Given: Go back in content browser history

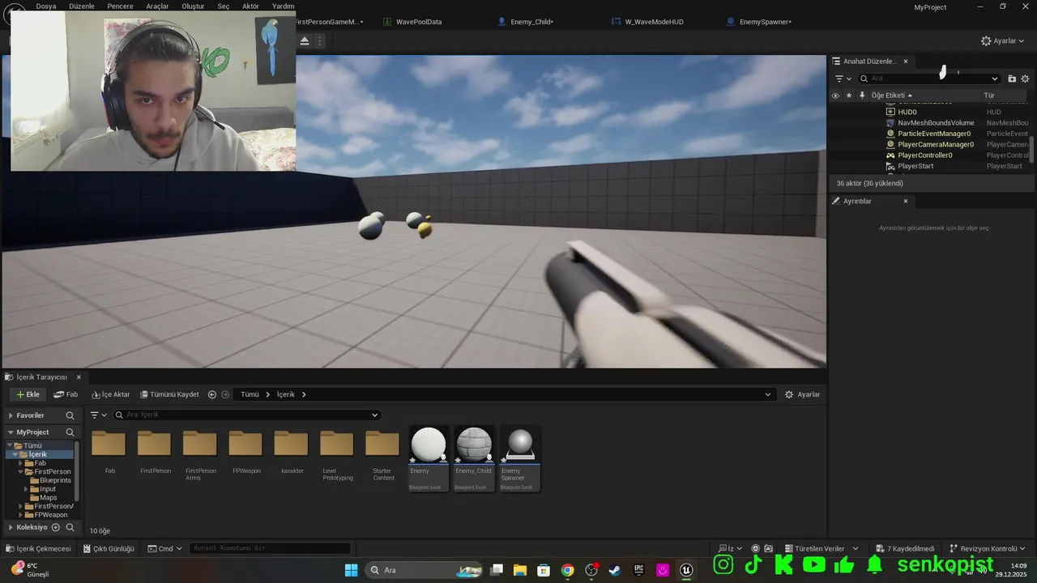Looking at the screenshot, I should pyautogui.click(x=212, y=394).
